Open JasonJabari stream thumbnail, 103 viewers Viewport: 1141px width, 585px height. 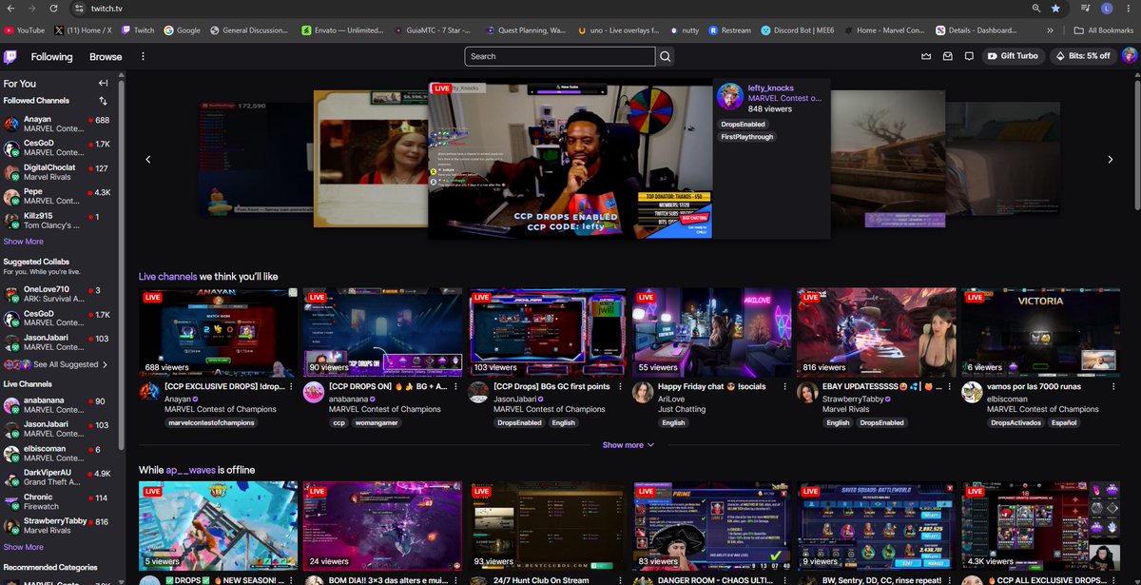(x=547, y=332)
